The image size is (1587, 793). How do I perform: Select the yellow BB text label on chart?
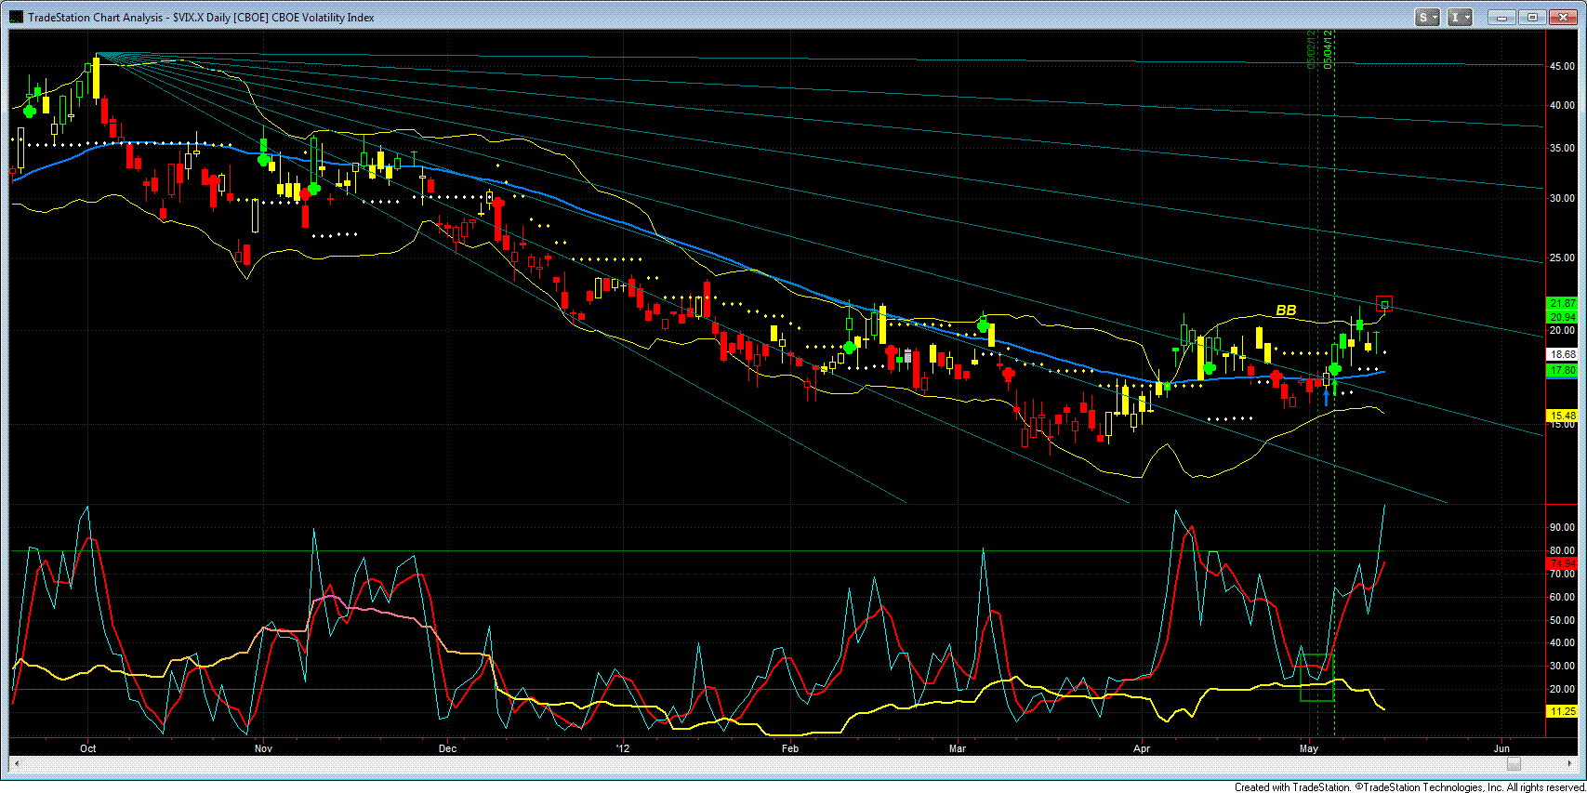(1286, 311)
